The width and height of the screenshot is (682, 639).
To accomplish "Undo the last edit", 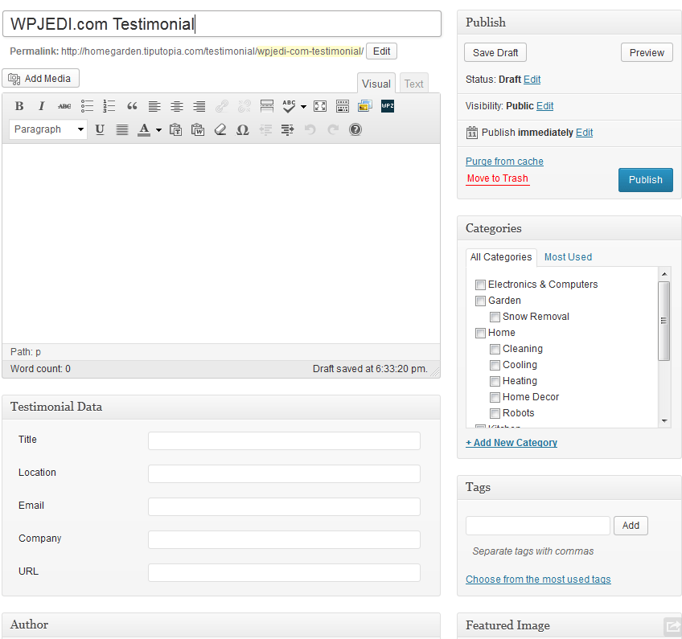I will pyautogui.click(x=310, y=129).
